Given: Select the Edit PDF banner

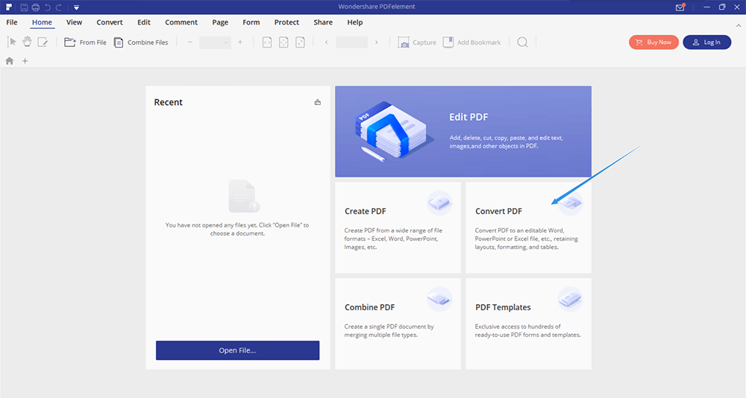Looking at the screenshot, I should click(463, 131).
